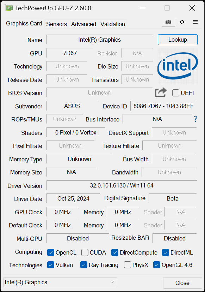Open the hamburger menu icon
Viewport: 205px width, 292px height.
[195, 22]
